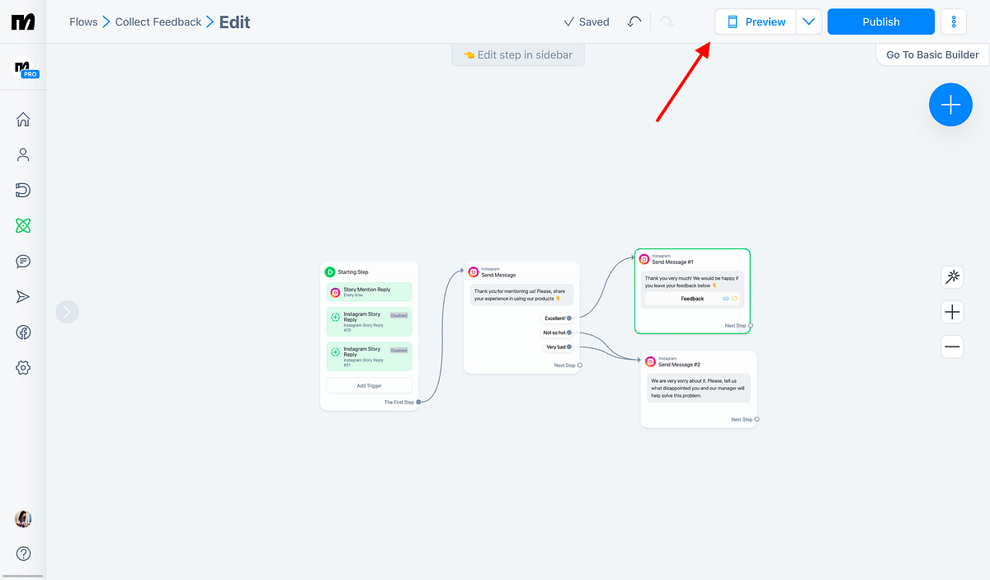The image size is (990, 580).
Task: Add a new trigger to the Starting Step
Action: tap(369, 385)
